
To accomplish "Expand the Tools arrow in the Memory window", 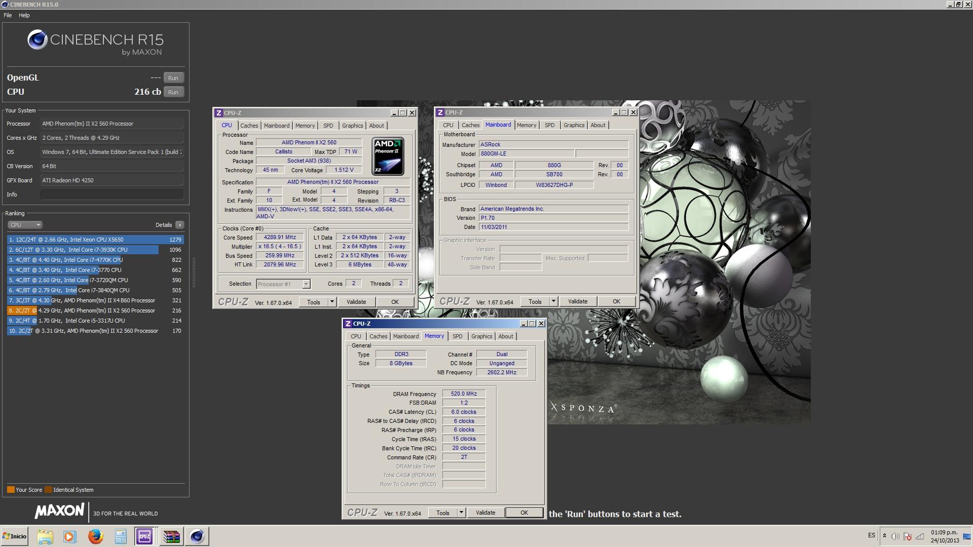I will click(x=461, y=513).
